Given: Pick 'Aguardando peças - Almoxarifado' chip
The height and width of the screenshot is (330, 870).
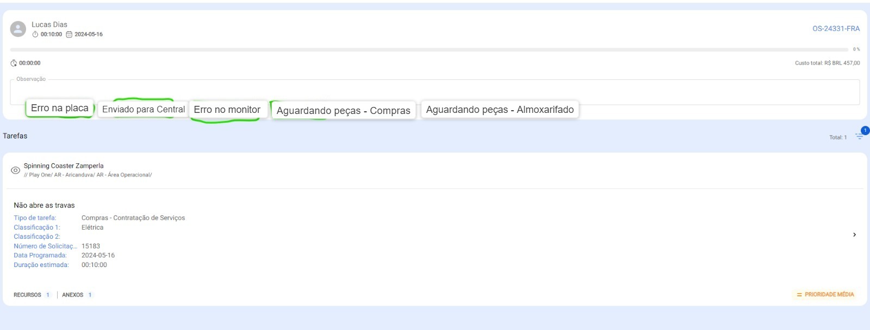Looking at the screenshot, I should (x=500, y=110).
